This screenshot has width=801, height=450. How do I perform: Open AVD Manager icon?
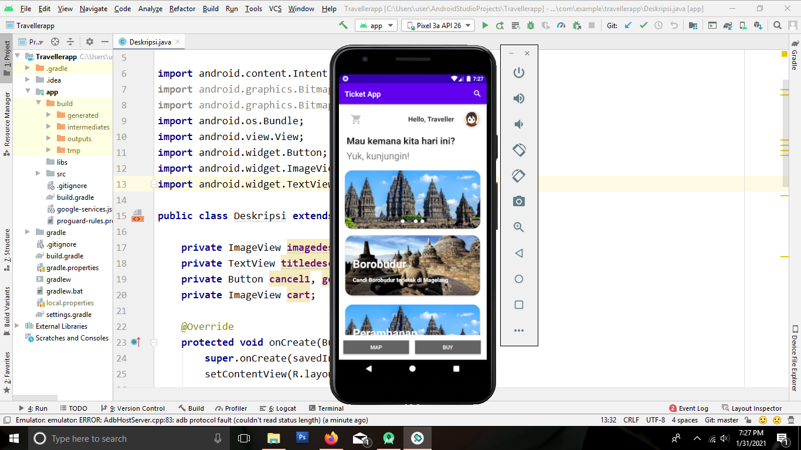[x=743, y=25]
